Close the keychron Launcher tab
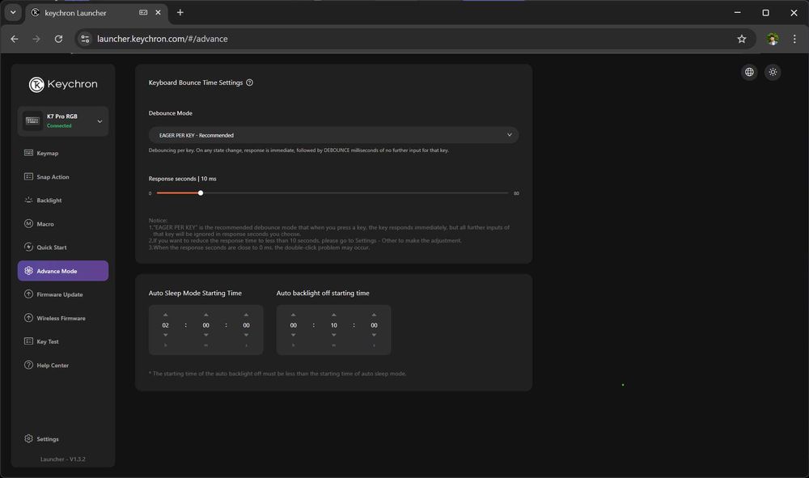 [x=158, y=12]
